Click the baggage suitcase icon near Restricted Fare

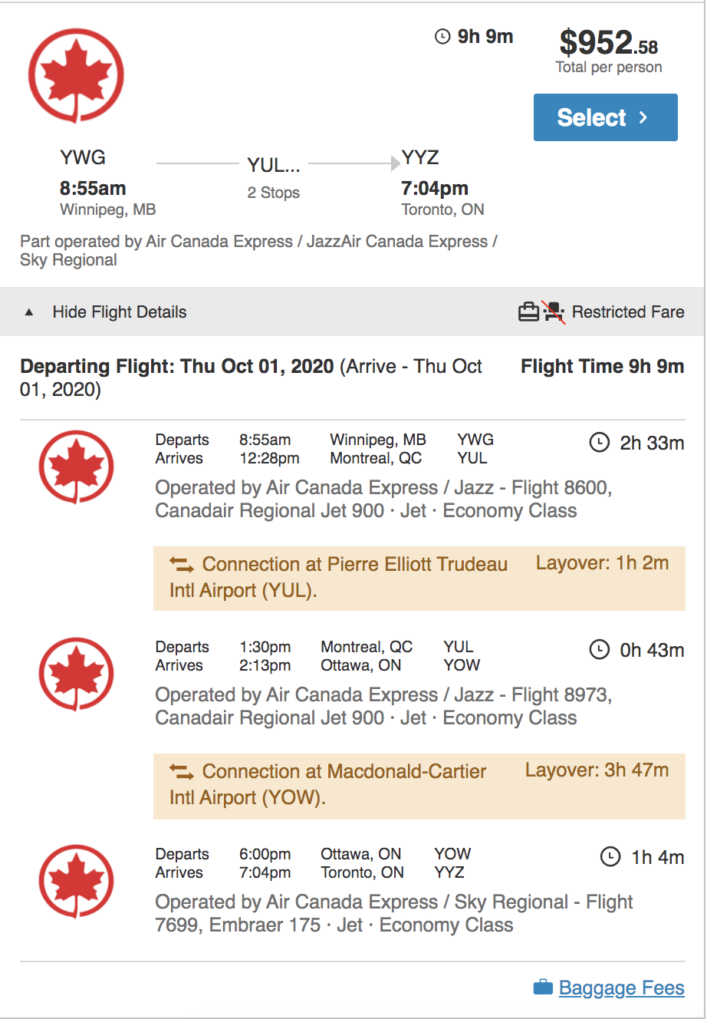(528, 312)
